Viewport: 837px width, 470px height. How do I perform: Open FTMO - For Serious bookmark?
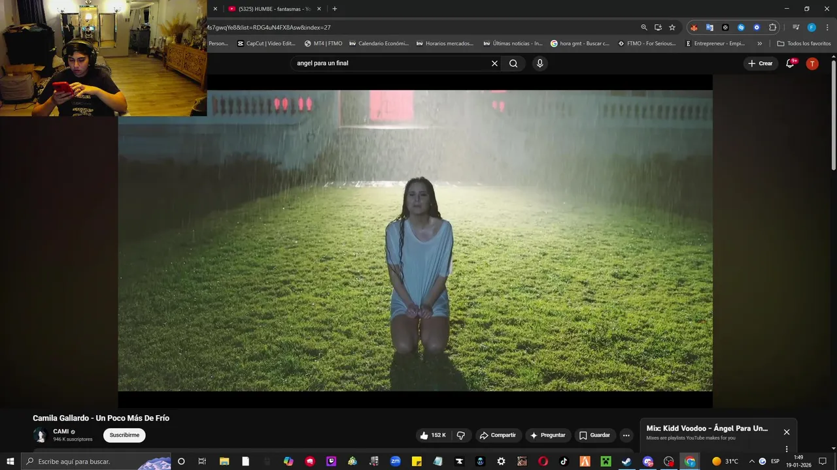(x=646, y=44)
